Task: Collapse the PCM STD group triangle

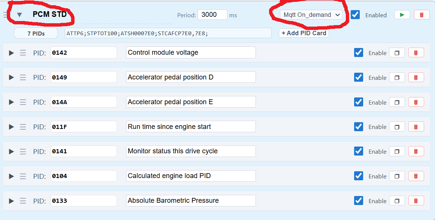Action: coord(19,15)
